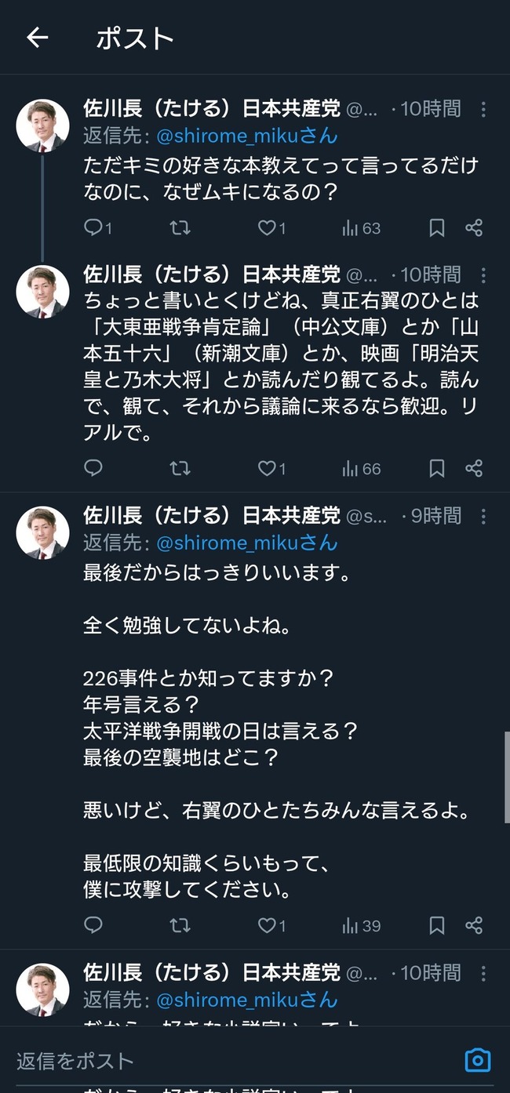The image size is (510, 1093).
Task: Bookmark the post with 63 views
Action: [x=437, y=228]
